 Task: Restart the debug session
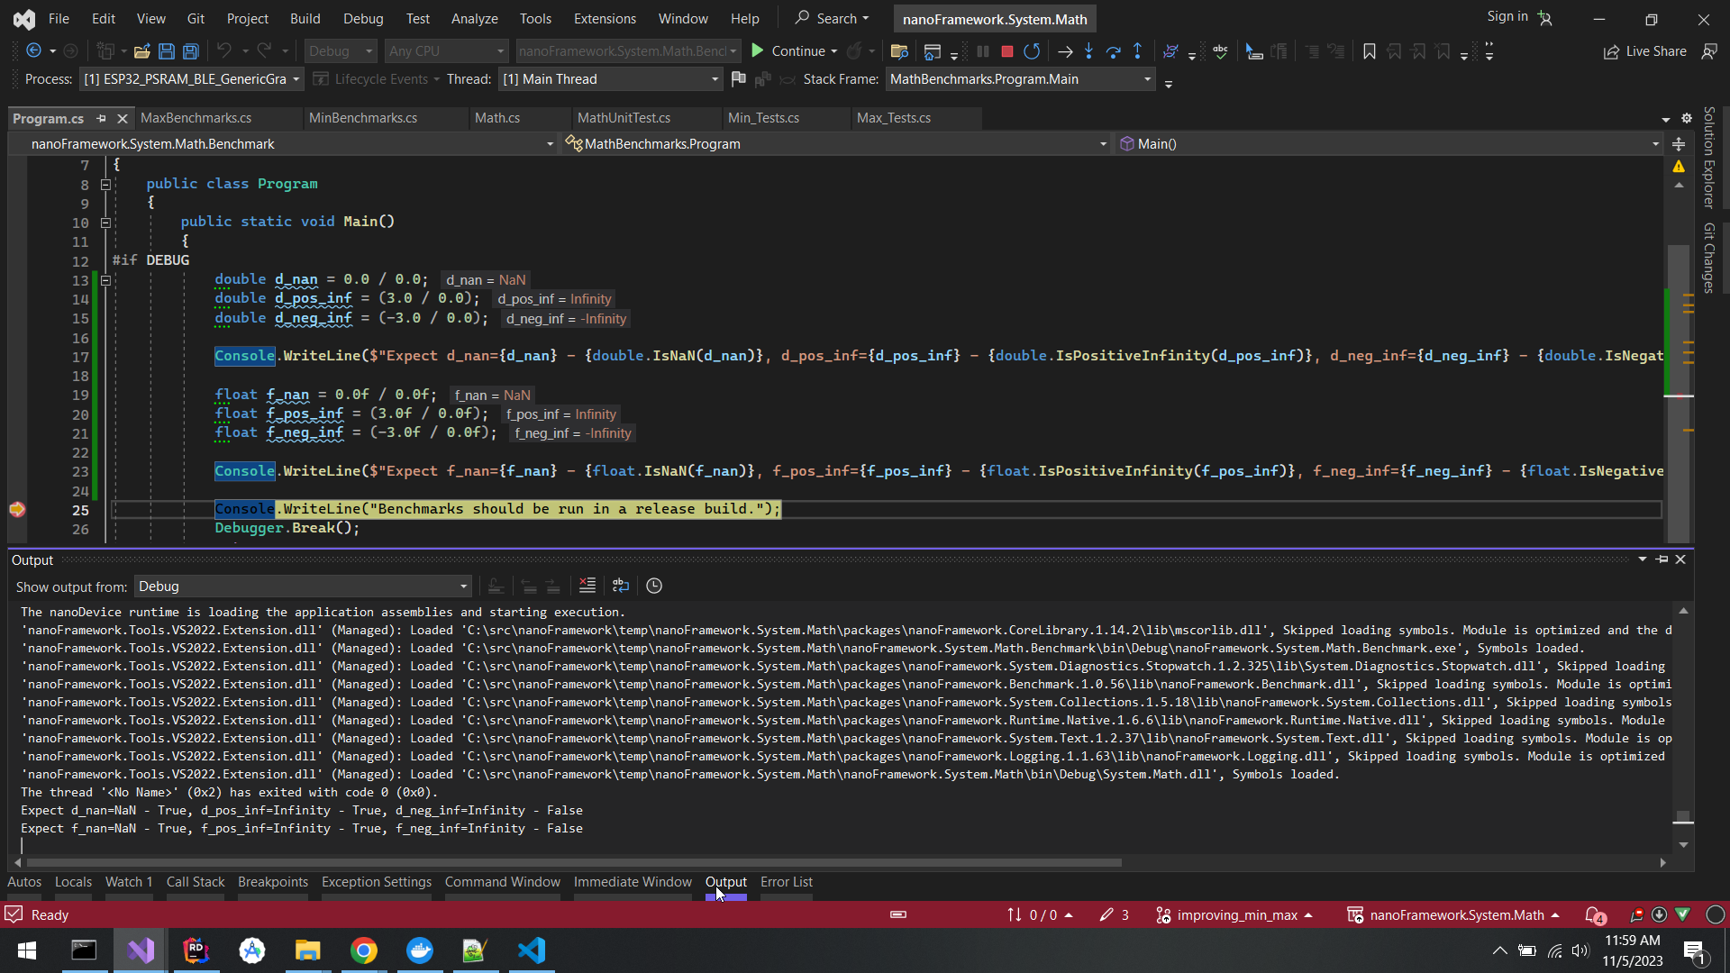click(1033, 51)
